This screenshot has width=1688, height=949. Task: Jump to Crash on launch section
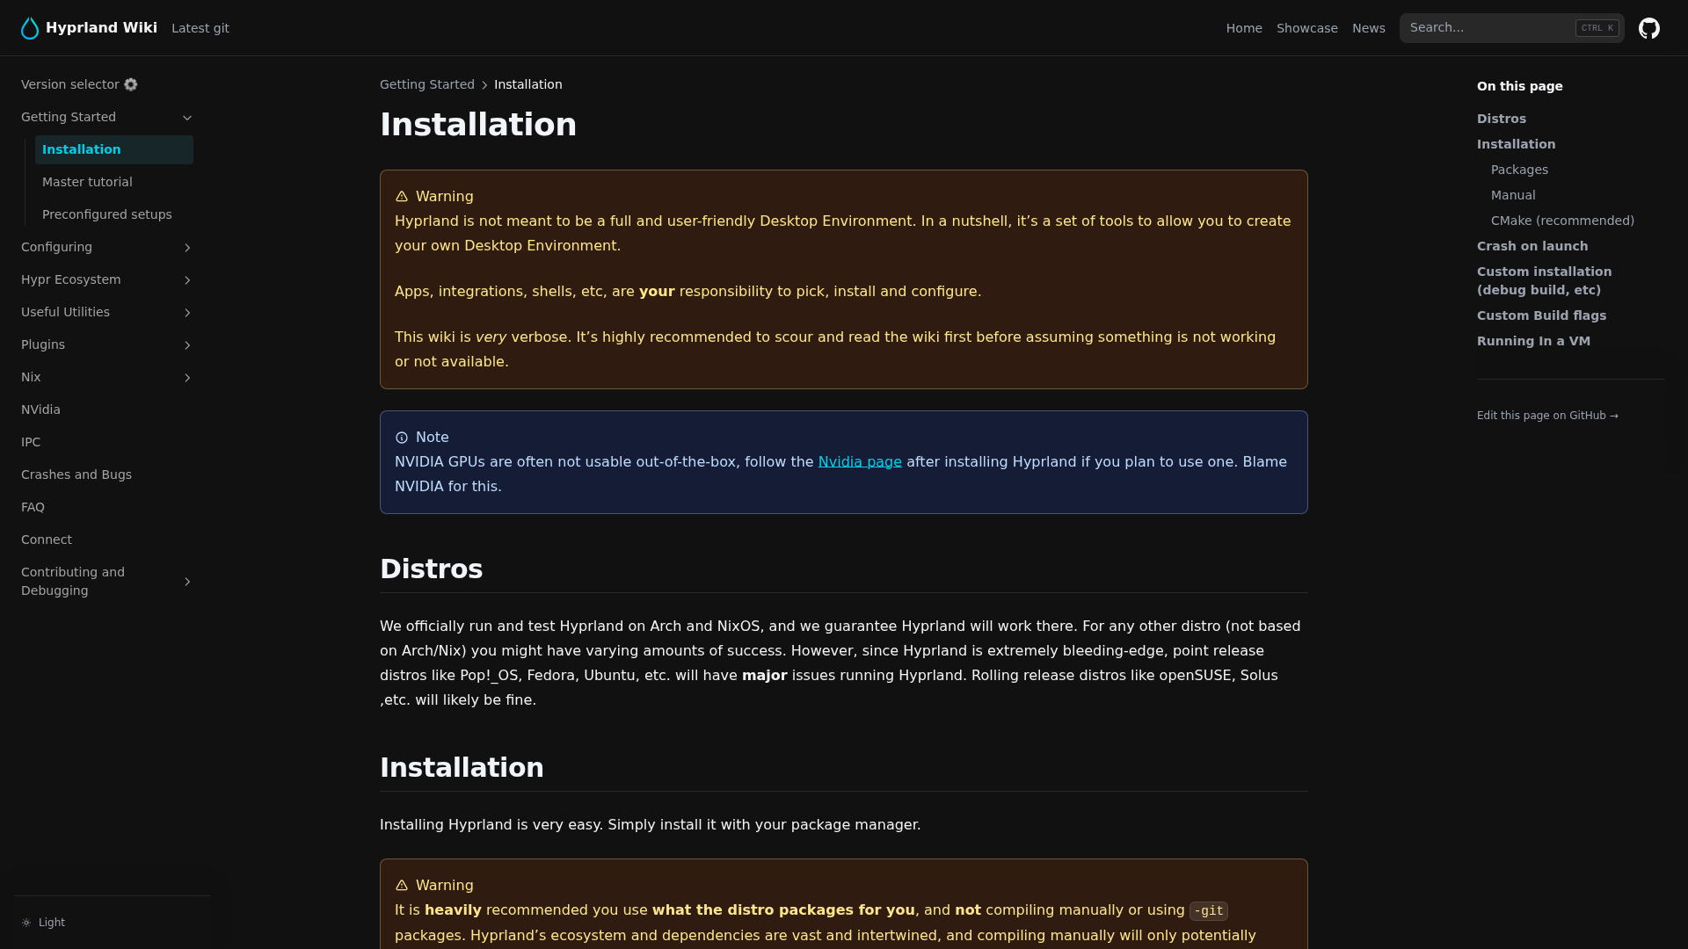pyautogui.click(x=1532, y=246)
